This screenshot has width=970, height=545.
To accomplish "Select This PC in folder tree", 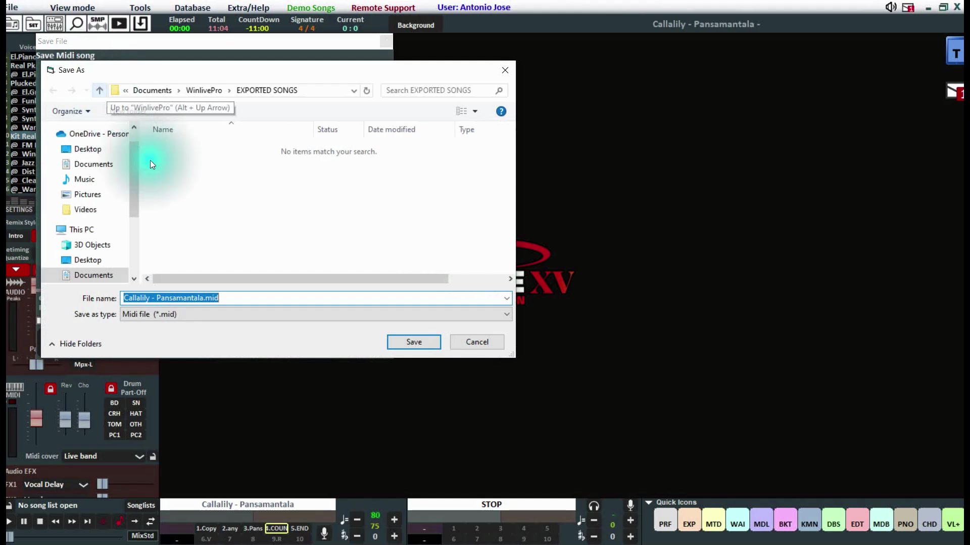I will [x=81, y=230].
